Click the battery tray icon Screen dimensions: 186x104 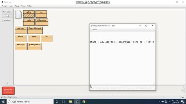162,101
